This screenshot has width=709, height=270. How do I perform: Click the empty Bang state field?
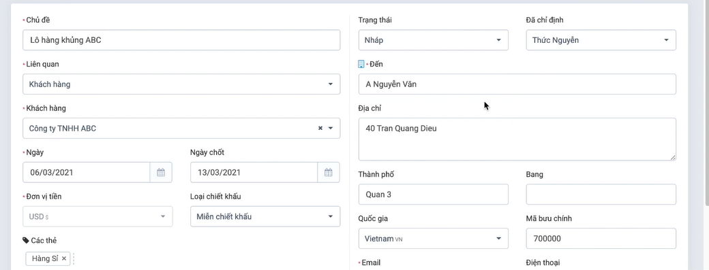[x=601, y=195]
